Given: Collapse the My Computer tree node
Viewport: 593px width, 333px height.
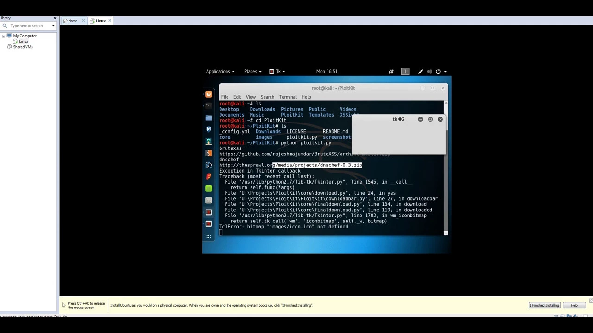Looking at the screenshot, I should pyautogui.click(x=4, y=36).
